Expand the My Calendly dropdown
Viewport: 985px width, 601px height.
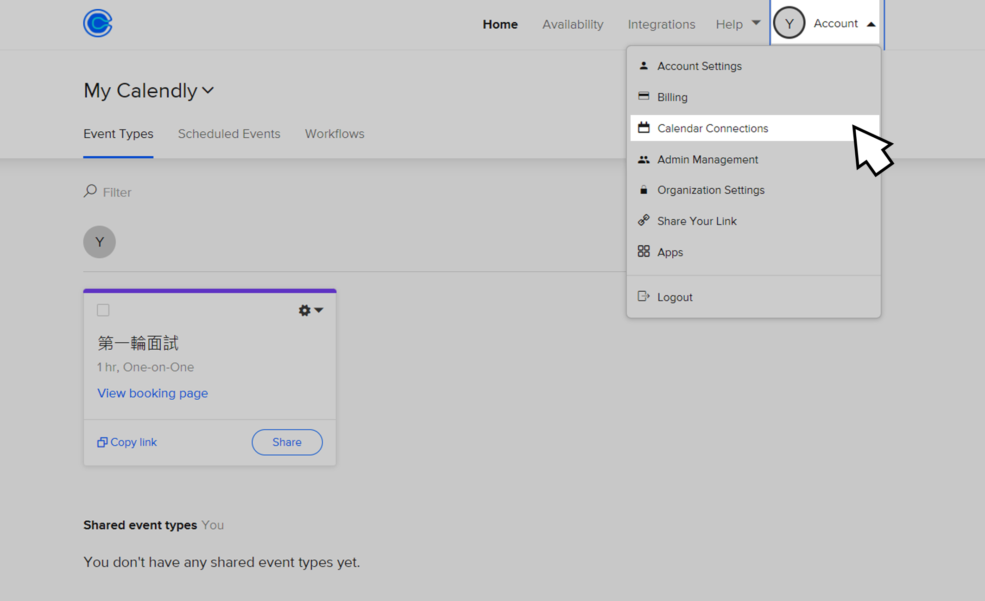pyautogui.click(x=149, y=90)
